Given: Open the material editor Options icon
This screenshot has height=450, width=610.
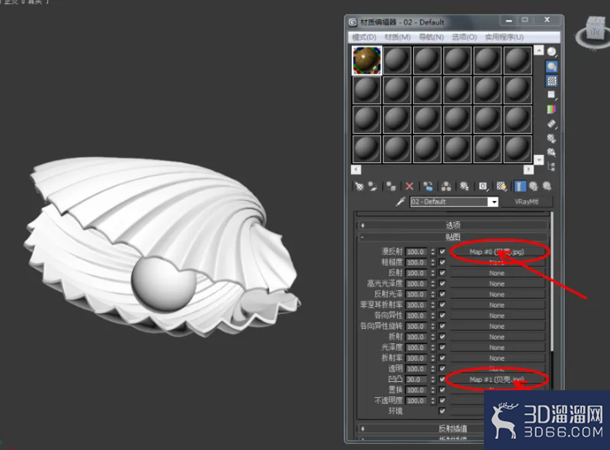Looking at the screenshot, I should click(551, 138).
